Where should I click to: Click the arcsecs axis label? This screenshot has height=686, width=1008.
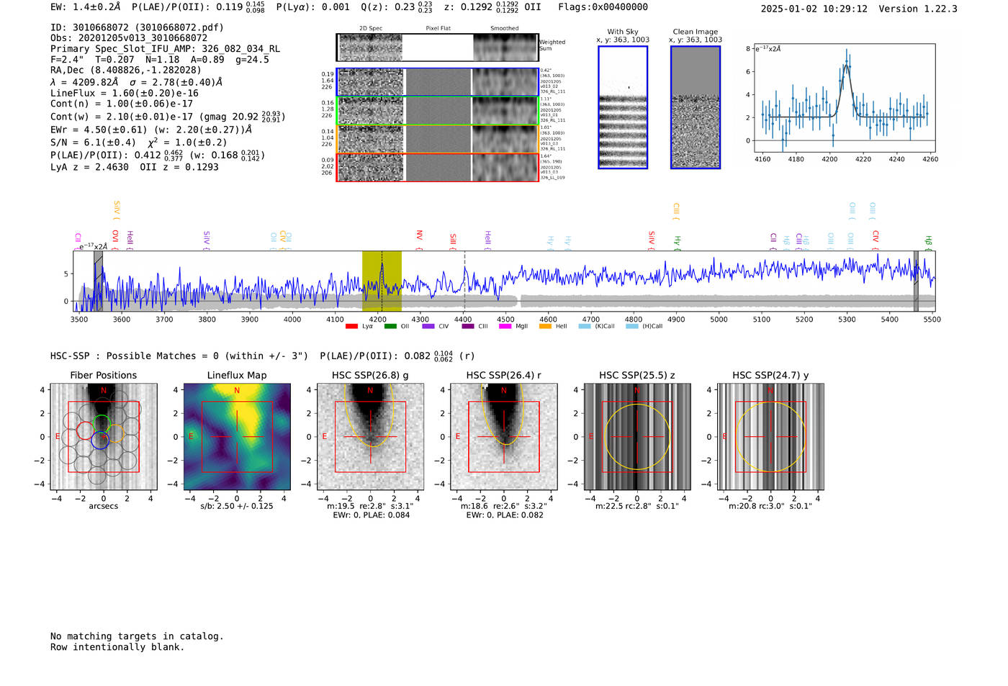click(x=104, y=506)
